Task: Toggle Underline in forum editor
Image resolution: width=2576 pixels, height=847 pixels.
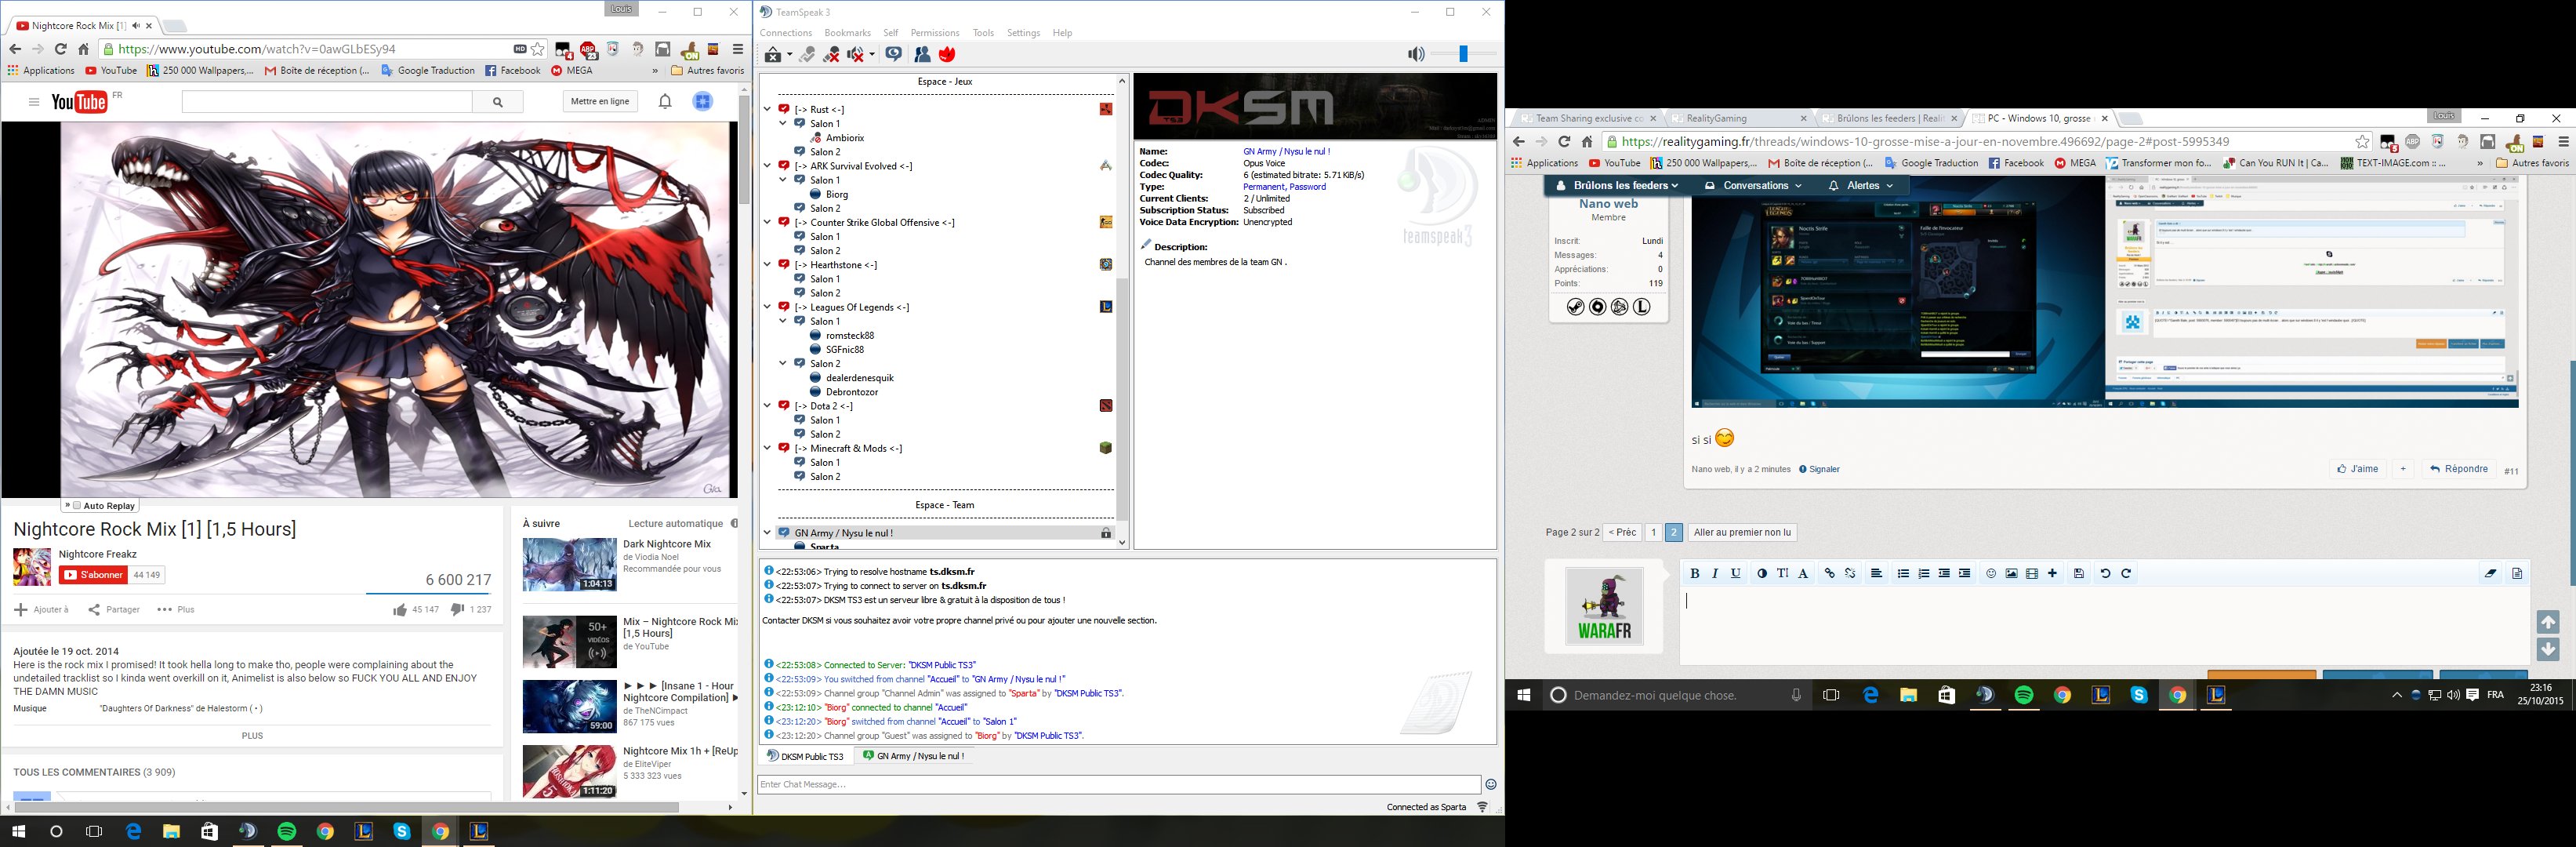Action: (1735, 574)
